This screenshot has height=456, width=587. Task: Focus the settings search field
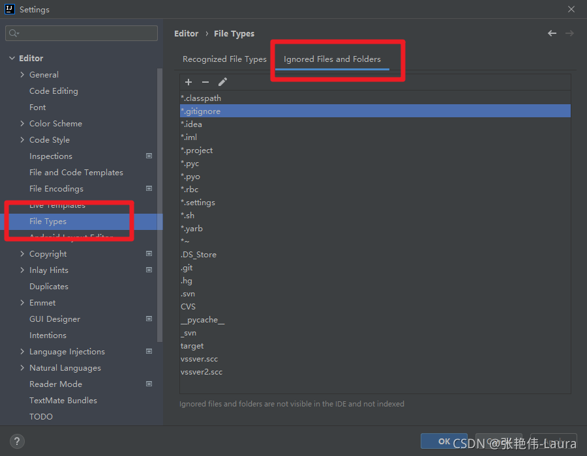82,33
